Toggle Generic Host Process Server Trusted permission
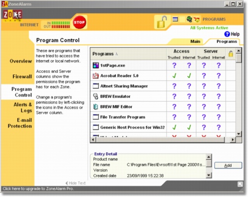248x197 pixels. click(x=204, y=127)
